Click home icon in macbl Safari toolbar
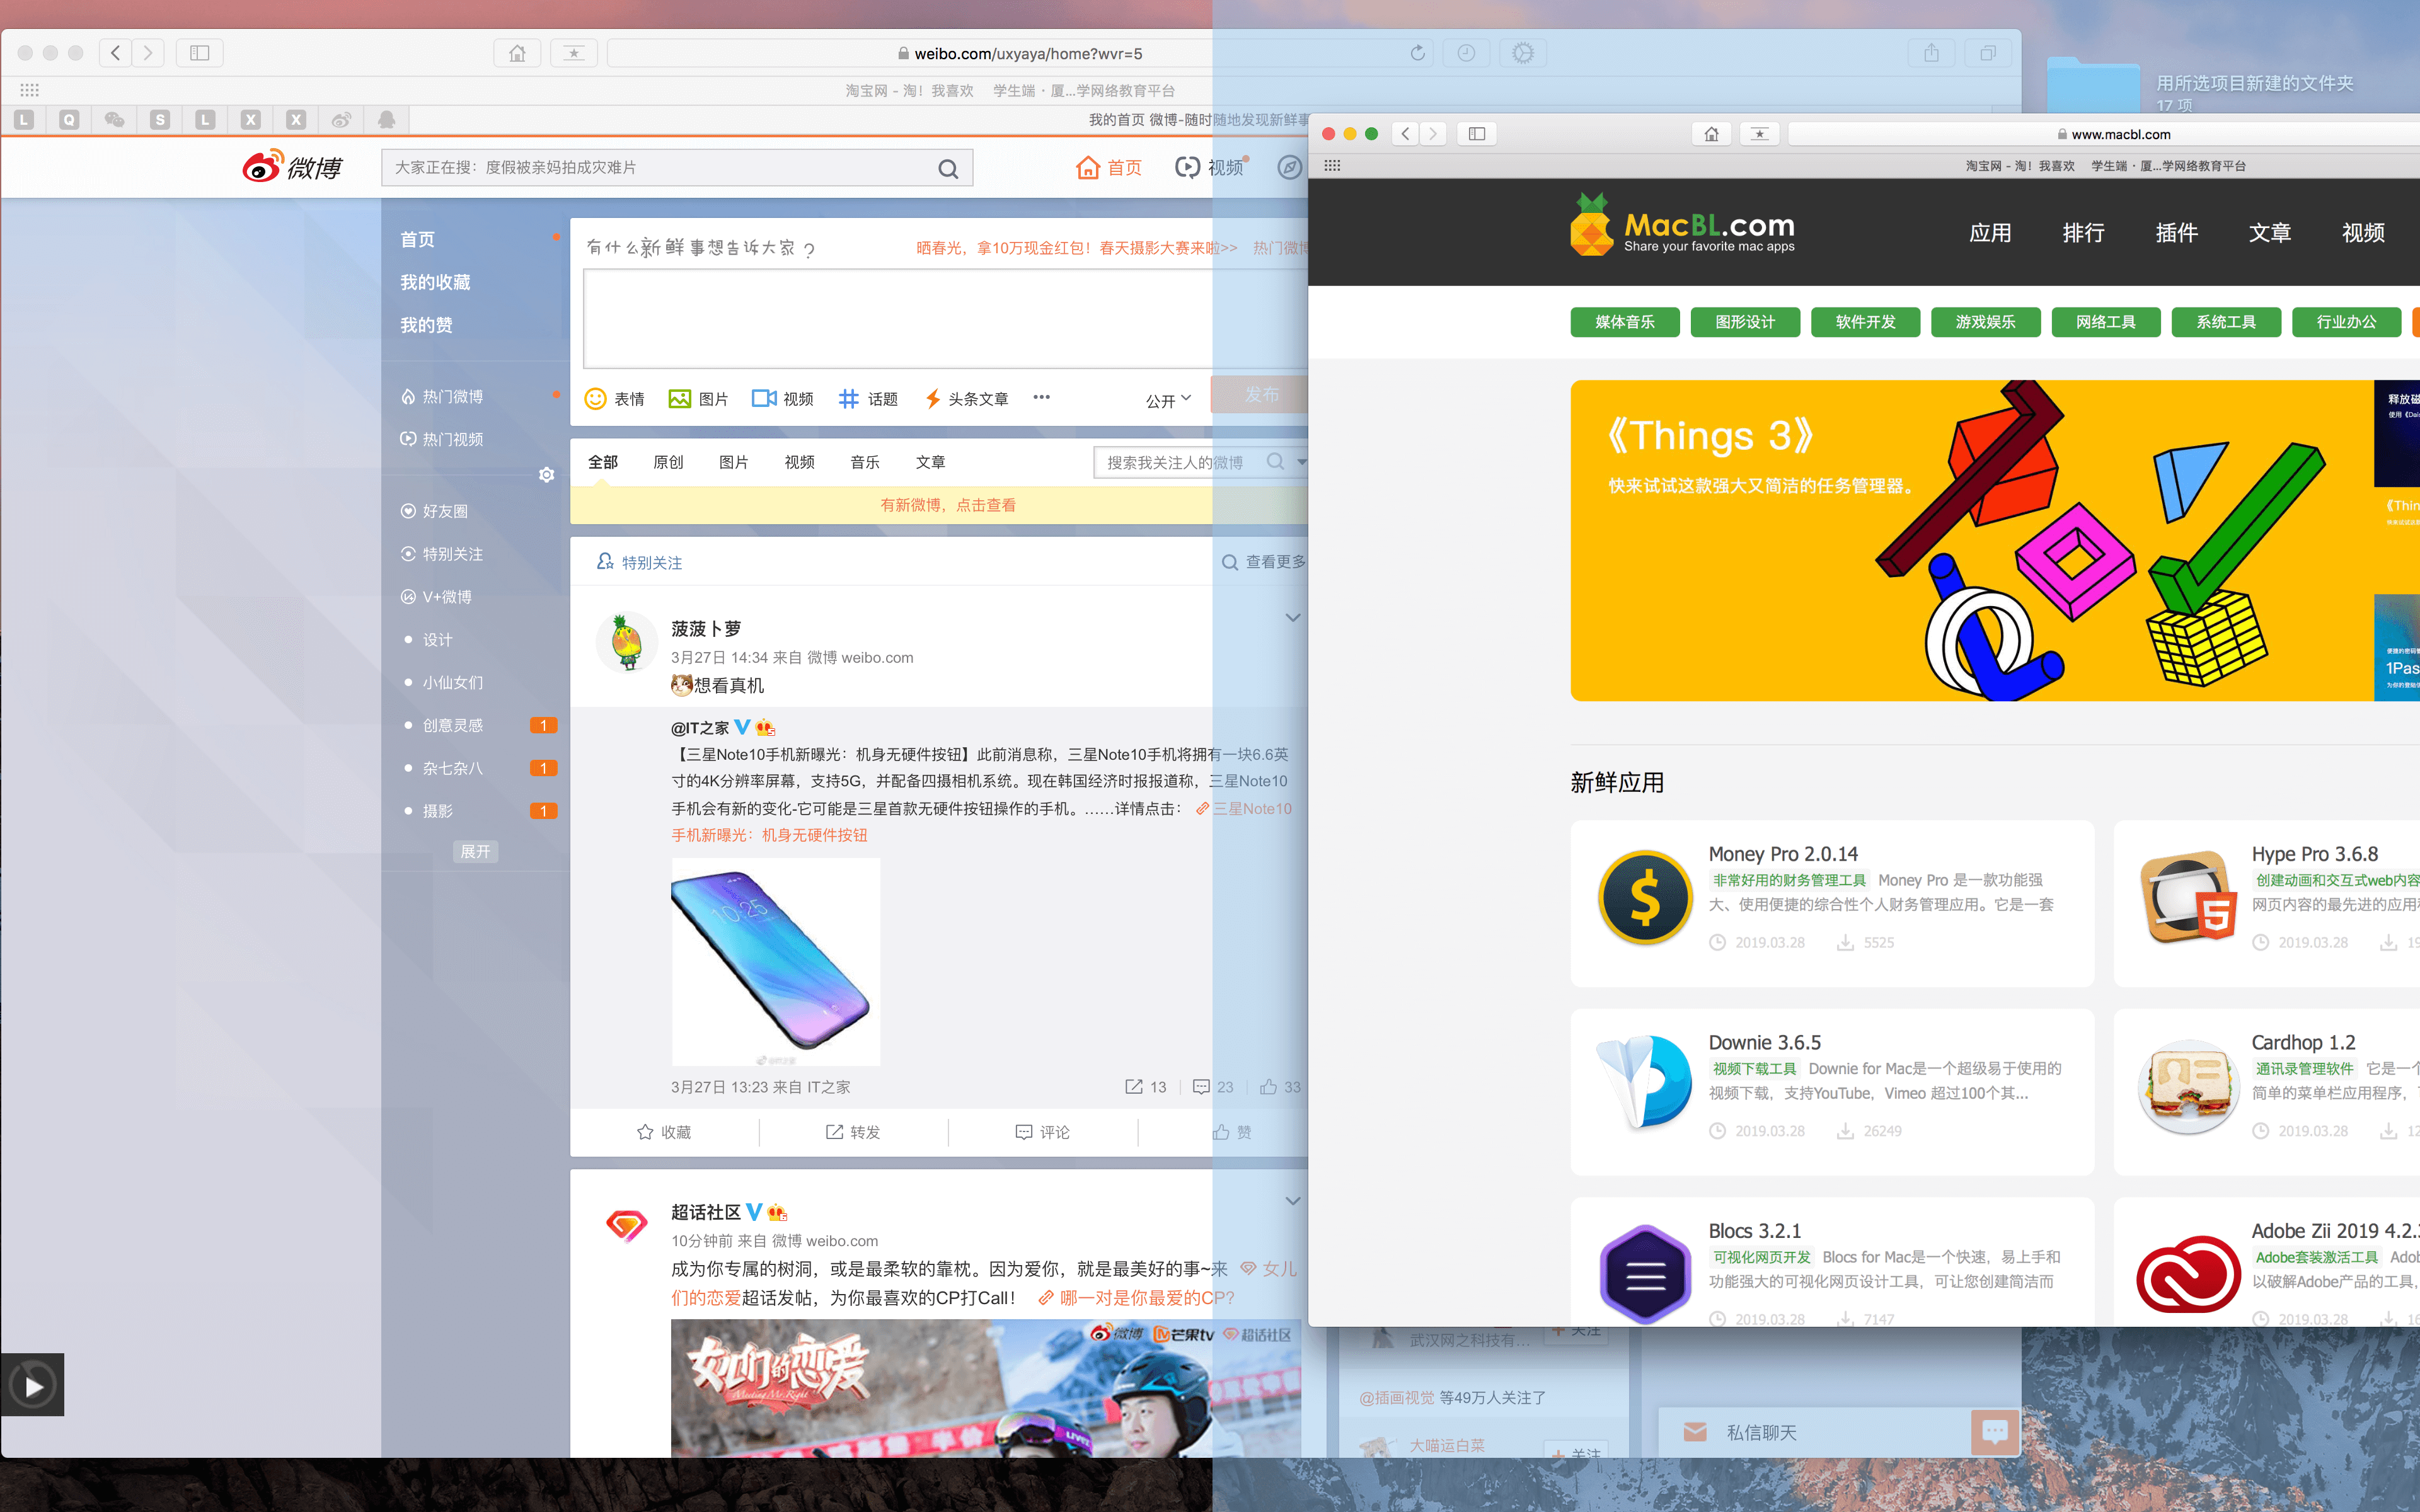 [1711, 134]
